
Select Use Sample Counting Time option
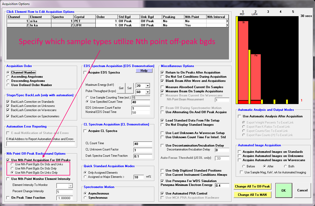(87, 98)
